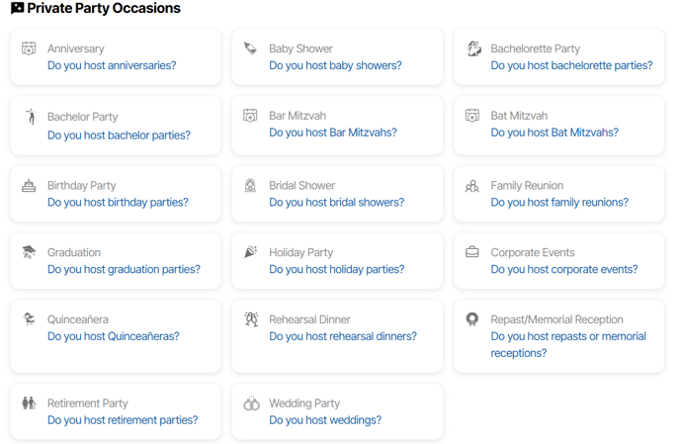Image resolution: width=680 pixels, height=444 pixels.
Task: Click the Rehearsal Dinner toasting glasses icon
Action: (251, 319)
